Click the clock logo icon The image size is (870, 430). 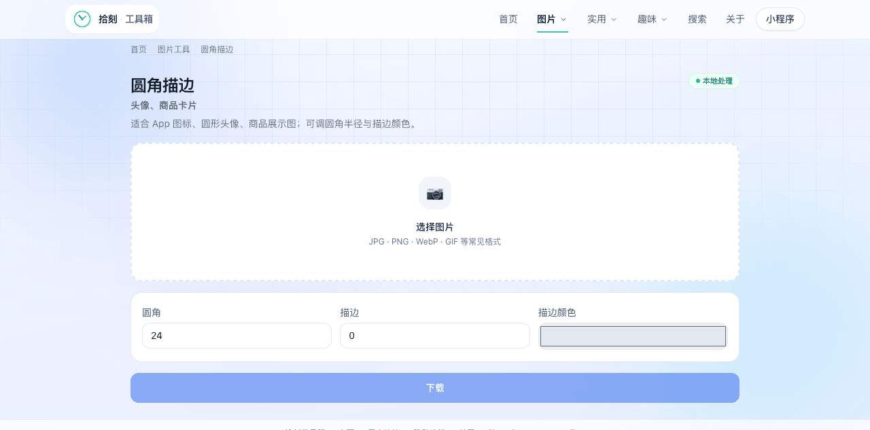(82, 19)
